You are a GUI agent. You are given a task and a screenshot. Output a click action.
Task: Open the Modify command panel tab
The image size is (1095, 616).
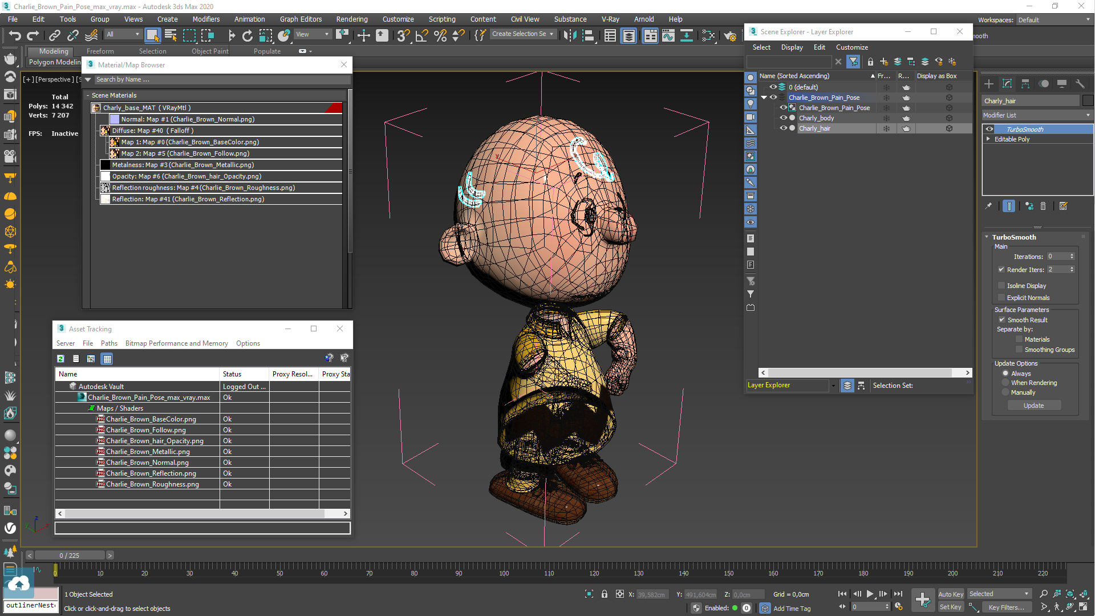tap(1007, 84)
